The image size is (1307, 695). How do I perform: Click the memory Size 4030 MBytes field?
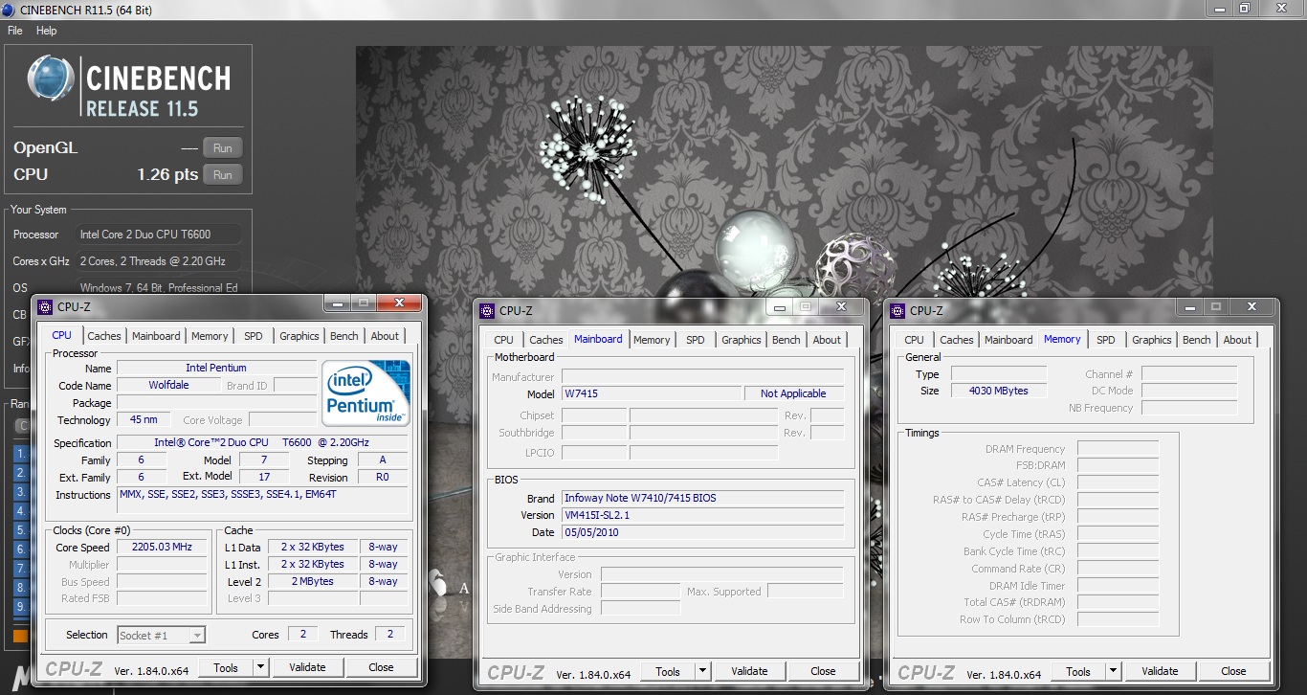pyautogui.click(x=999, y=391)
